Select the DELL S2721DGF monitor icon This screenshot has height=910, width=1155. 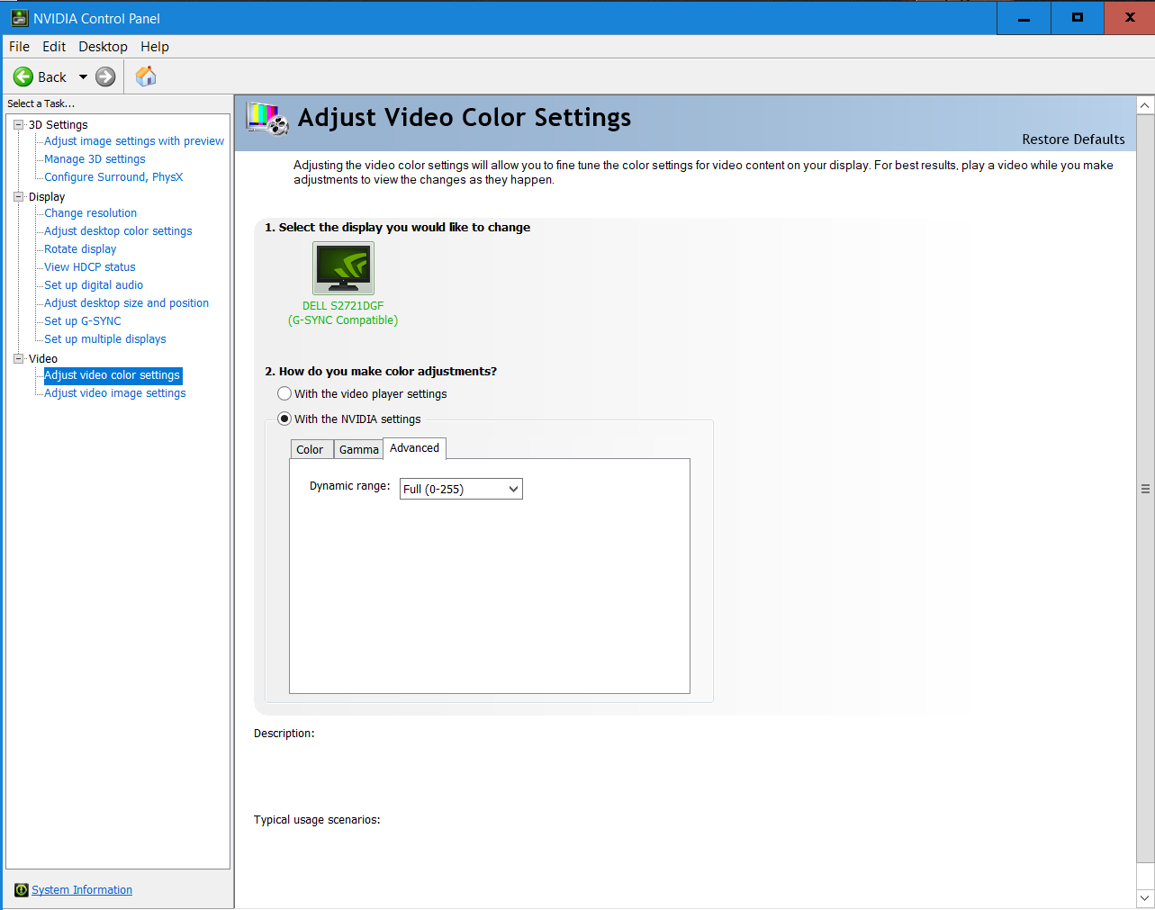(343, 268)
